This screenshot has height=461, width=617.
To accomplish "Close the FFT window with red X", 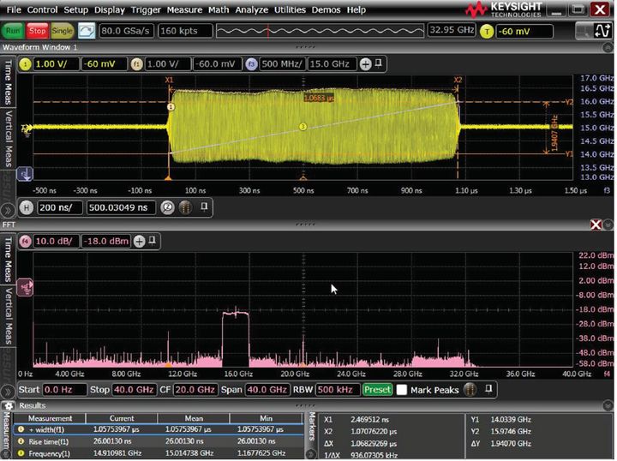I will click(596, 224).
